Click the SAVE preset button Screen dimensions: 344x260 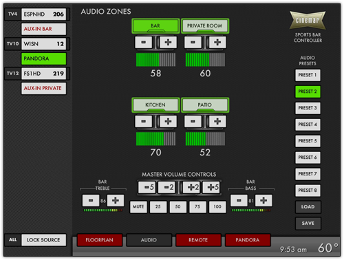click(x=308, y=224)
